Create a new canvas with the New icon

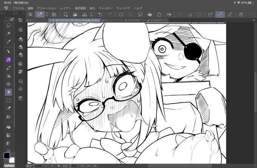click(x=65, y=15)
